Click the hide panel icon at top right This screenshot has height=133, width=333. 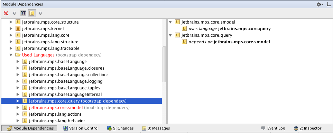pos(328,4)
